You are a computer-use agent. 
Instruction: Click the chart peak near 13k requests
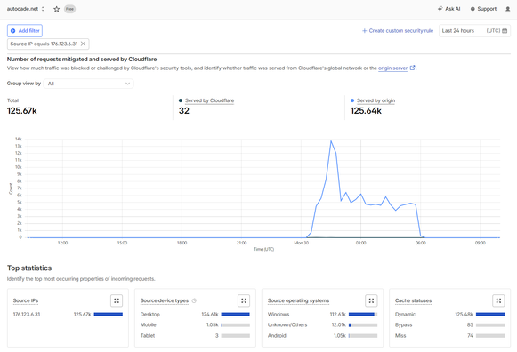tap(331, 141)
